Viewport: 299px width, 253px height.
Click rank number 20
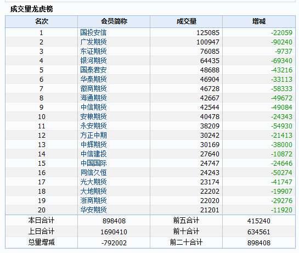[42, 210]
